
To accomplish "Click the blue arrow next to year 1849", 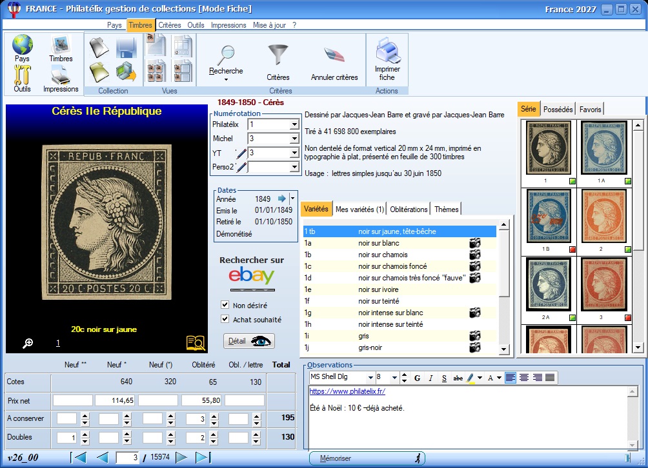I will [282, 199].
